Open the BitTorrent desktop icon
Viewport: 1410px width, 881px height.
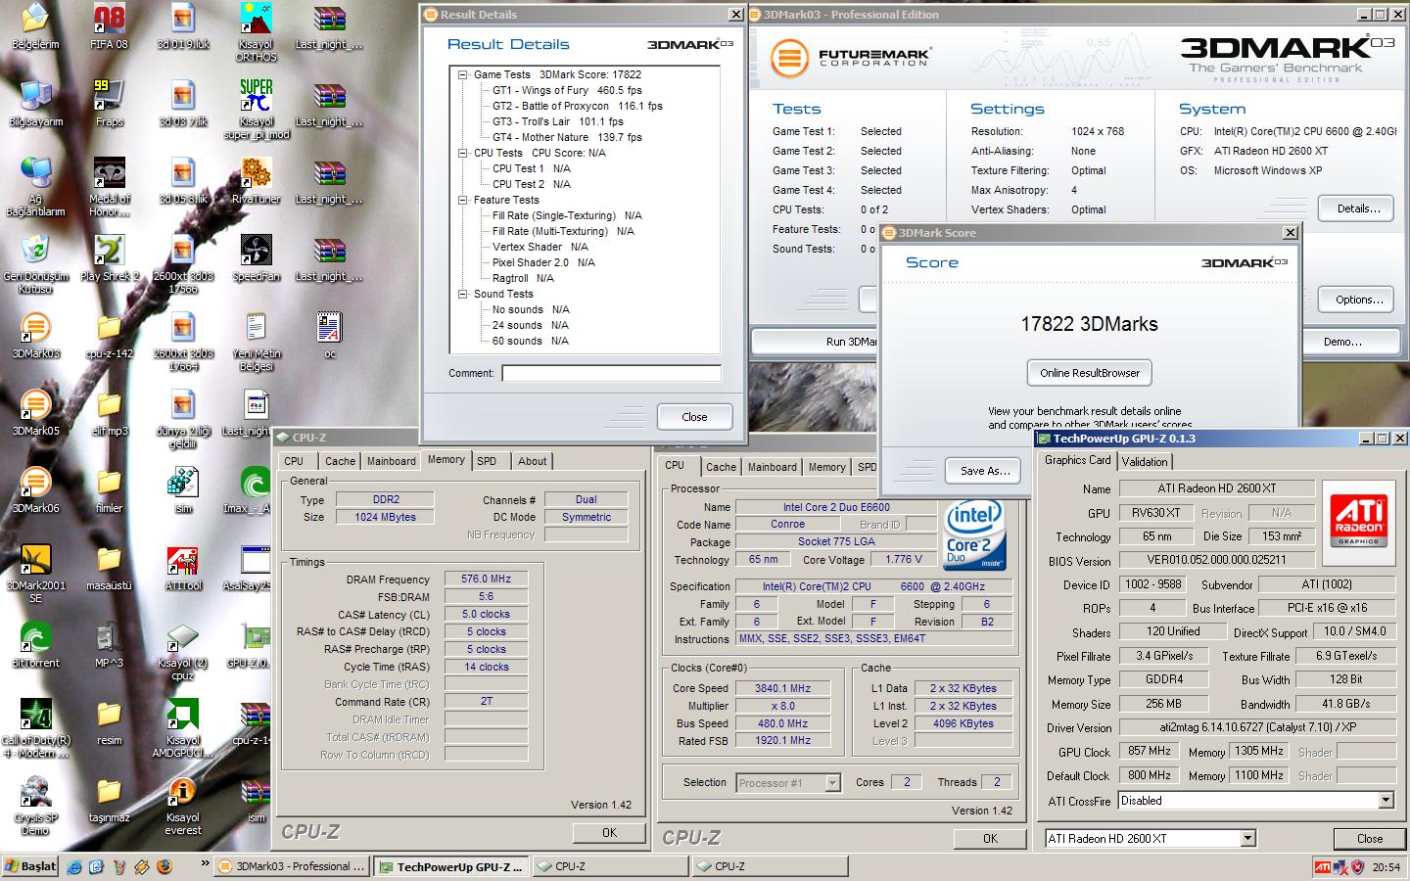point(35,644)
